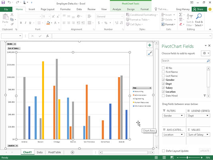Viewport: 213px width, 160px height.
Task: Click the Accounting Number Format dollar icon
Action: click(99, 23)
